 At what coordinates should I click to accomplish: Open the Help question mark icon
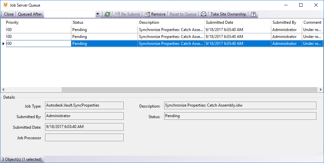click(253, 14)
